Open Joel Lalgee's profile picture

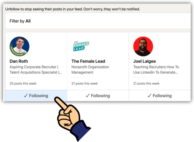coord(143,46)
